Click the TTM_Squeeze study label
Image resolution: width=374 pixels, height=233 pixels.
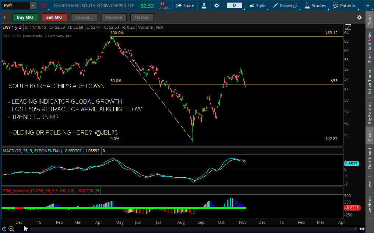click(38, 191)
